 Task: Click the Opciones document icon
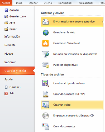(6, 87)
